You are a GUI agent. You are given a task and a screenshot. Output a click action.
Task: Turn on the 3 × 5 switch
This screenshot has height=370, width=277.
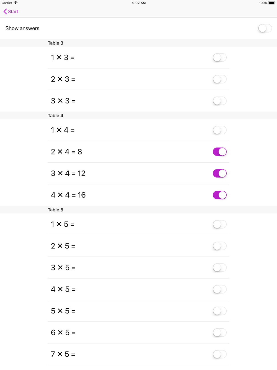point(219,268)
